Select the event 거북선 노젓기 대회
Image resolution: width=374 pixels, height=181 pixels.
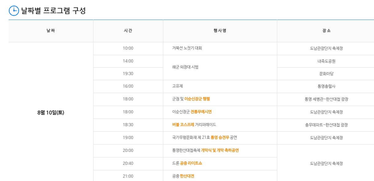pyautogui.click(x=187, y=48)
